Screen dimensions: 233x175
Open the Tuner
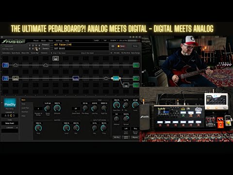pos(96,40)
